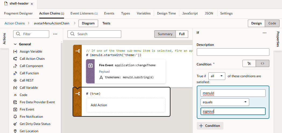
Task: Select the if (true) block
Action: click(x=122, y=102)
